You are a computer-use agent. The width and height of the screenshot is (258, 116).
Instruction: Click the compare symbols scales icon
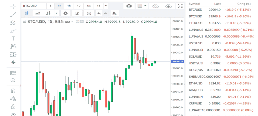[89, 13]
